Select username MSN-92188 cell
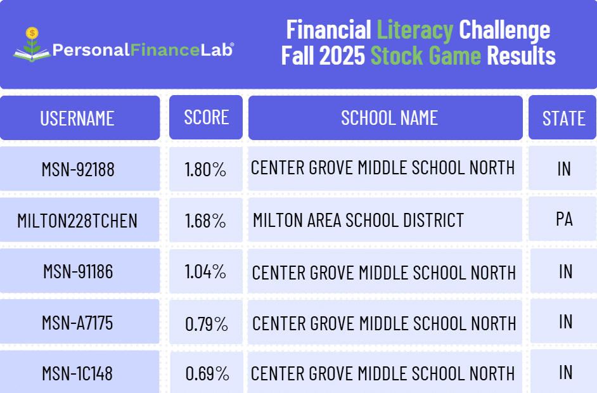This screenshot has height=393, width=597. tap(79, 169)
